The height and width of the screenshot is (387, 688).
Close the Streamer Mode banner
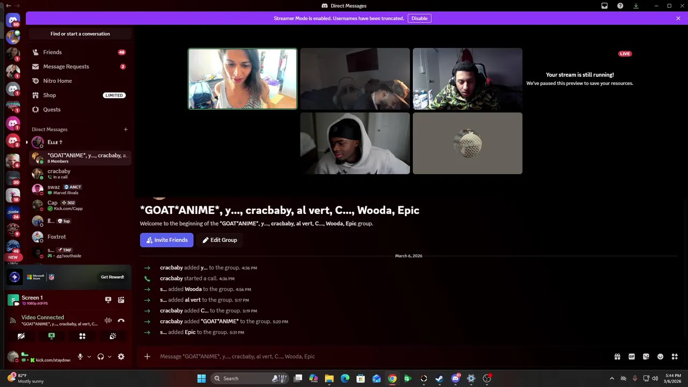click(x=678, y=18)
